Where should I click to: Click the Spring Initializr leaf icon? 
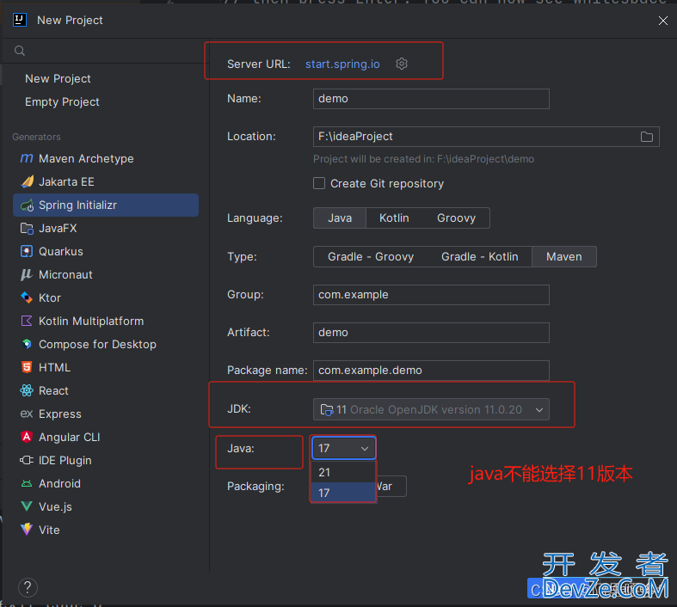pos(27,205)
